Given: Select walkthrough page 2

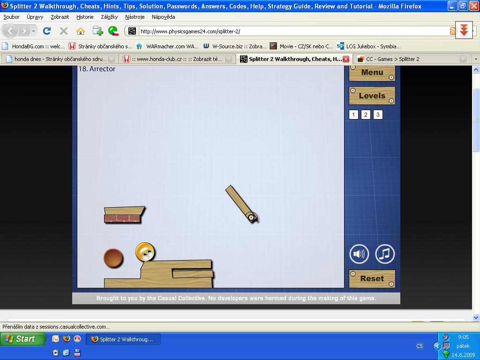Looking at the screenshot, I should coord(366,114).
